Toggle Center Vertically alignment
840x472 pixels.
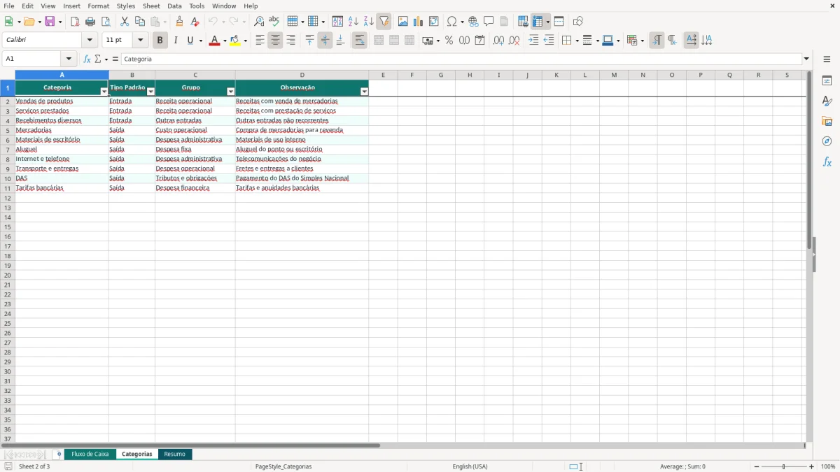click(x=325, y=41)
